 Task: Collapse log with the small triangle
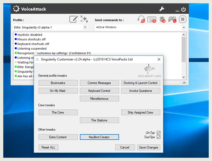(184, 82)
